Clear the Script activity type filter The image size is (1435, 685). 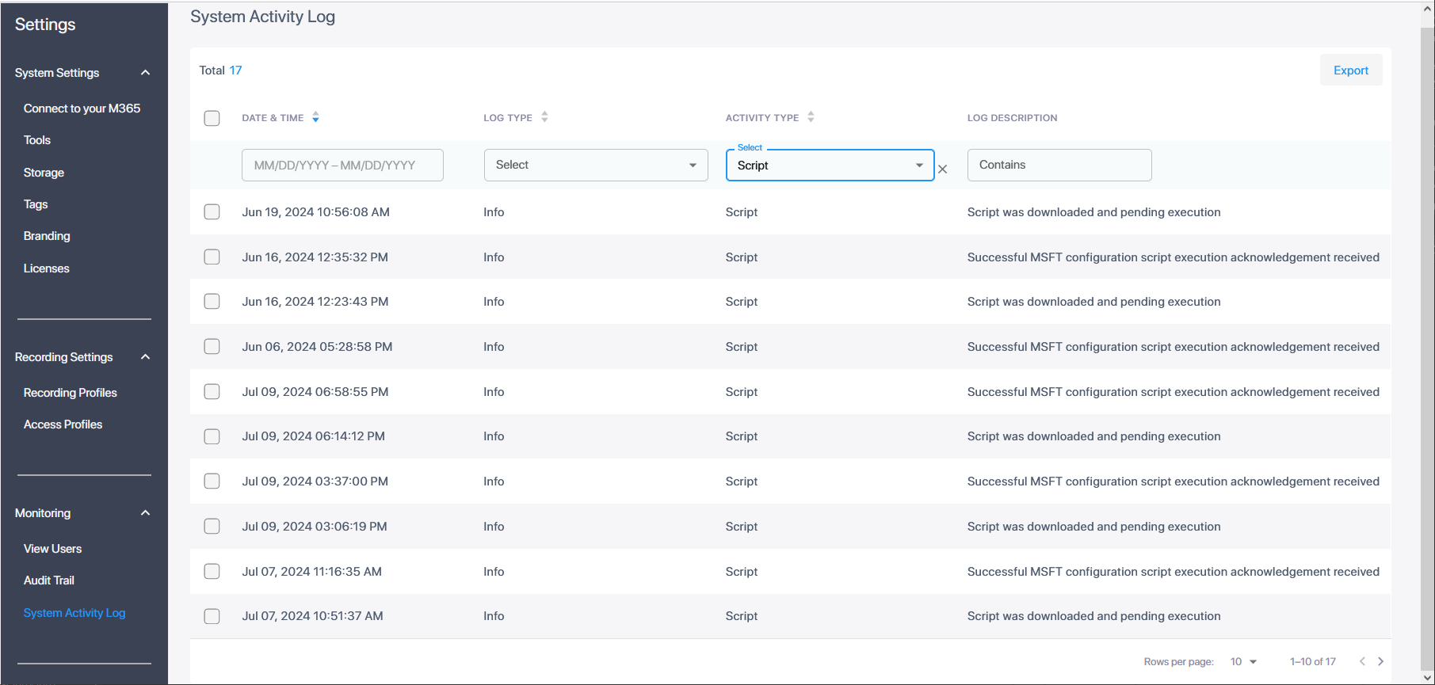(x=942, y=169)
